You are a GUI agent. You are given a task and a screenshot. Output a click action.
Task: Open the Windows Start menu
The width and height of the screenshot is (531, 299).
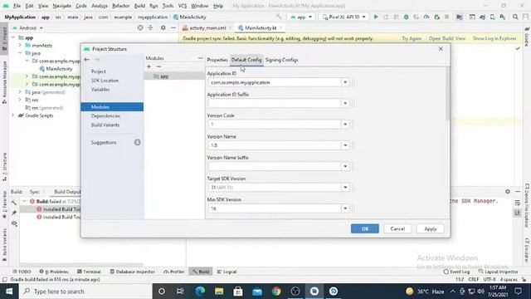9,292
